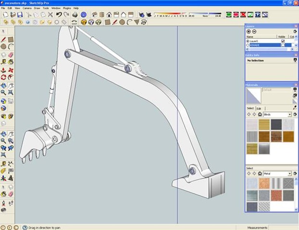Toggle ASHADE layer visible checkbox
The height and width of the screenshot is (230, 299).
[283, 45]
